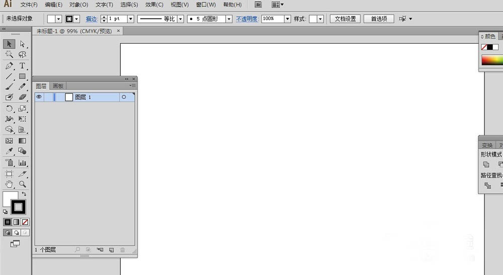Open the 效果(C) menu

[154, 5]
